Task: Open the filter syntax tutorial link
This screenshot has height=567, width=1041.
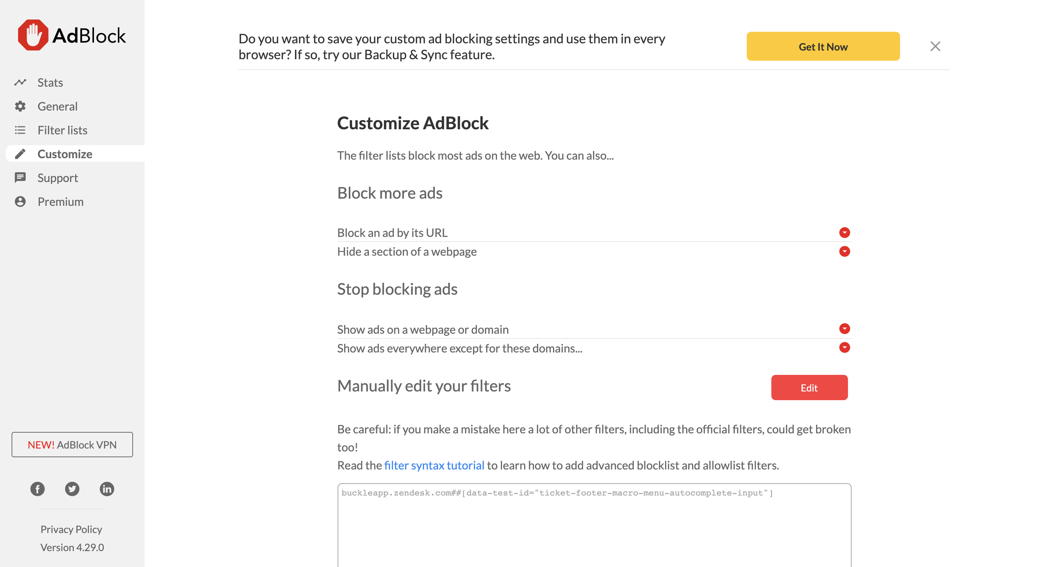Action: tap(434, 465)
